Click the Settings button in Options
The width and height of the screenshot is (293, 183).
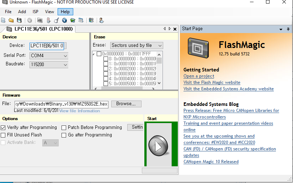(135, 127)
